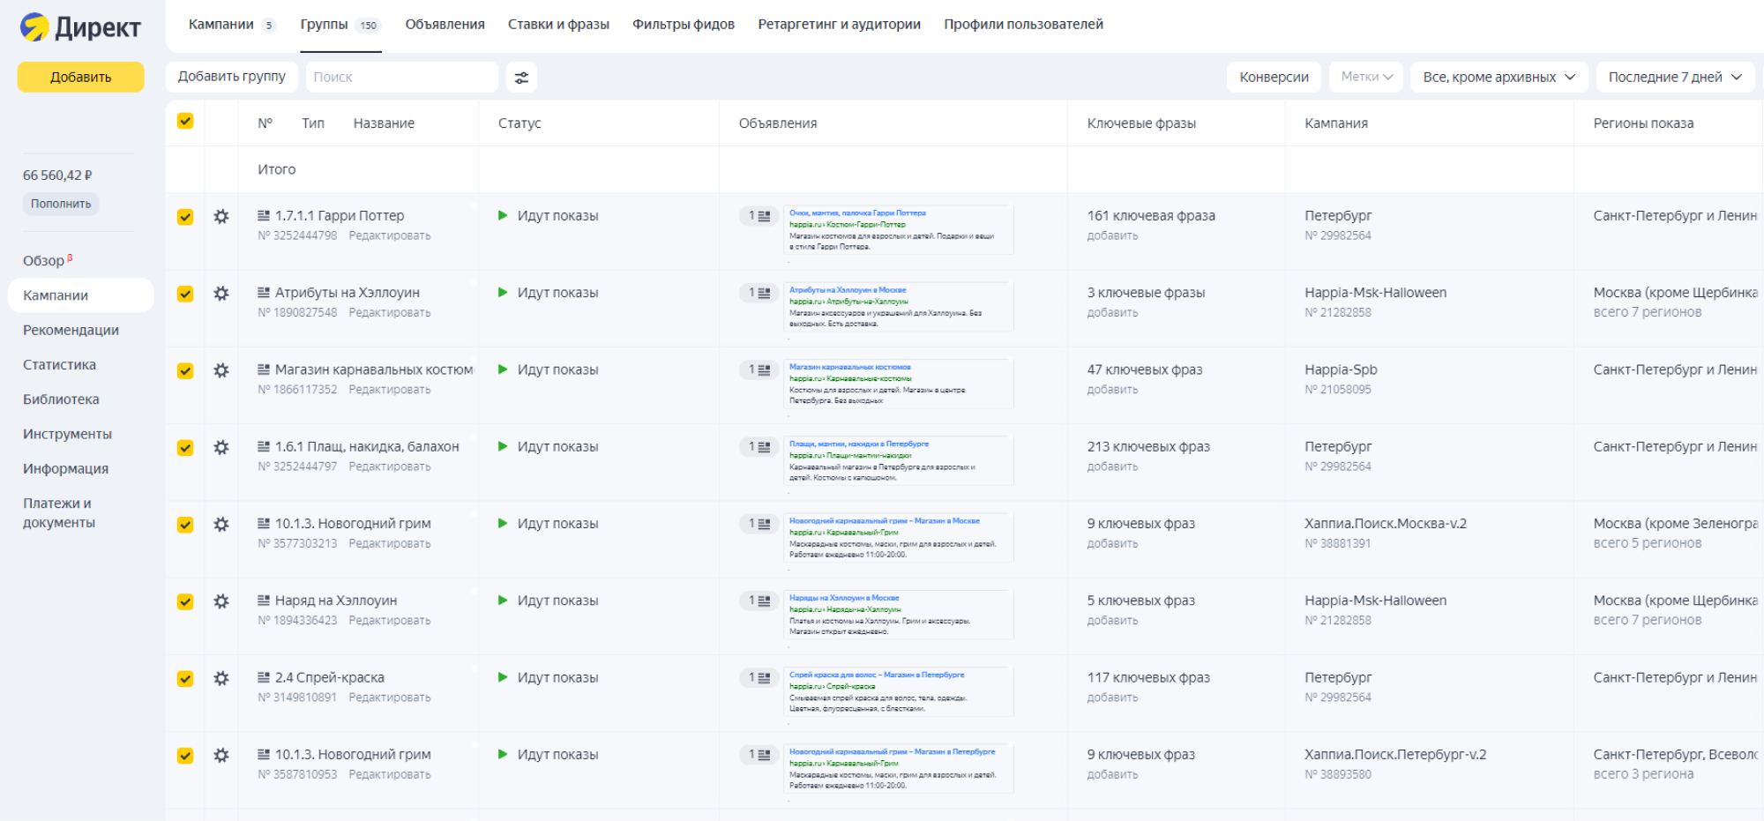Click the Пополнить balance button
1764x821 pixels.
tap(61, 204)
